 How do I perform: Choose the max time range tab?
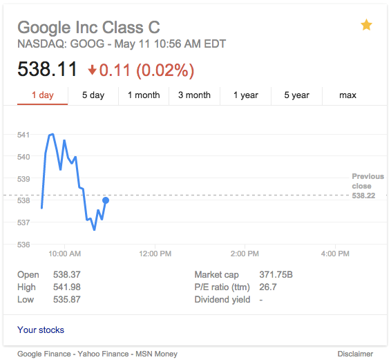(347, 95)
